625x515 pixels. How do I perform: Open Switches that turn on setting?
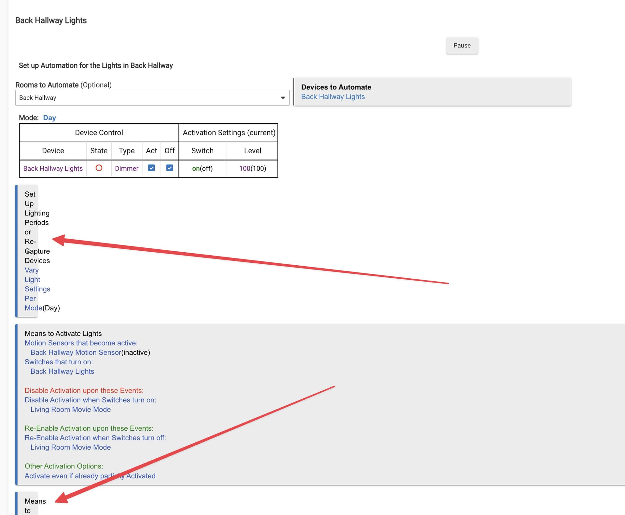click(59, 362)
